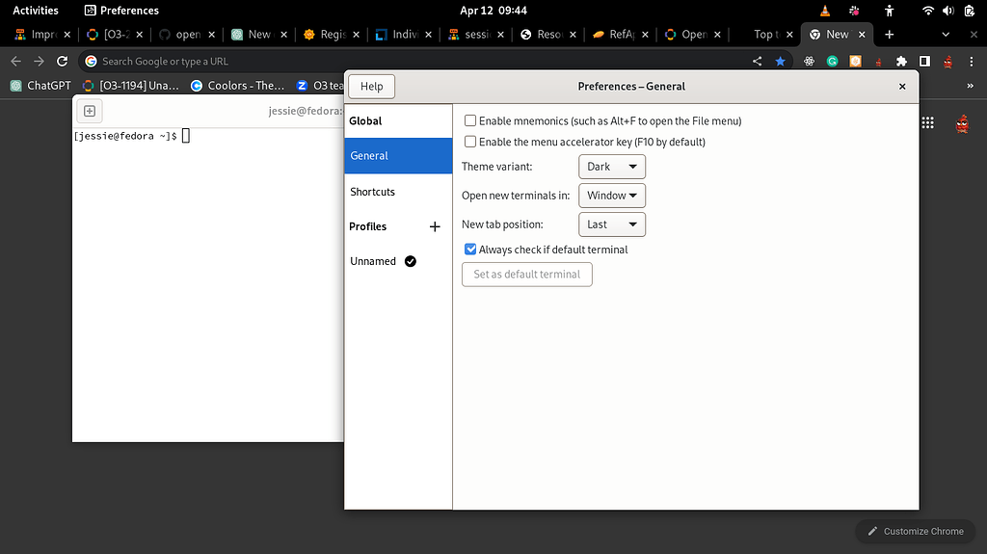Expand the Open new terminals in dropdown
Screen dimensions: 987x554
[x=611, y=196]
